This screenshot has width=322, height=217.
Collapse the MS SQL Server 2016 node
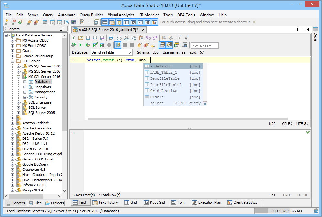tap(18, 77)
